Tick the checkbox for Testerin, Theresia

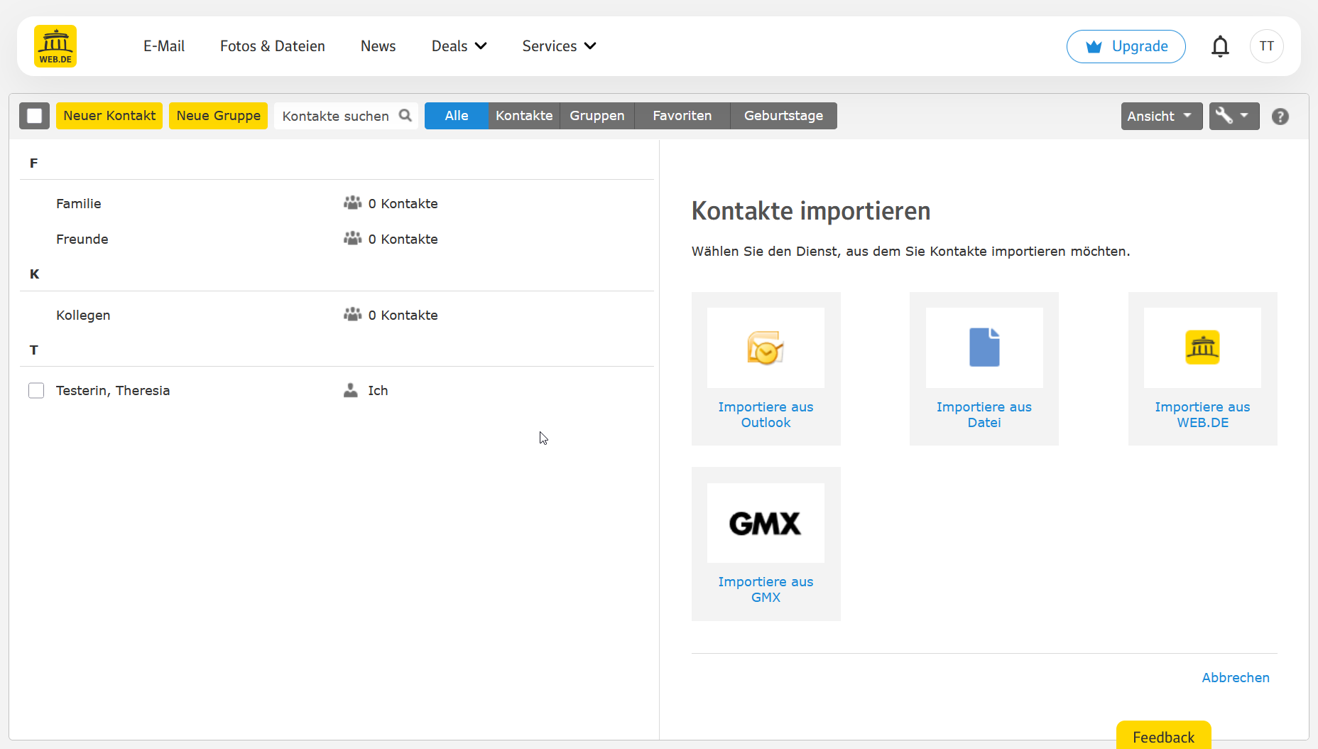pyautogui.click(x=36, y=391)
